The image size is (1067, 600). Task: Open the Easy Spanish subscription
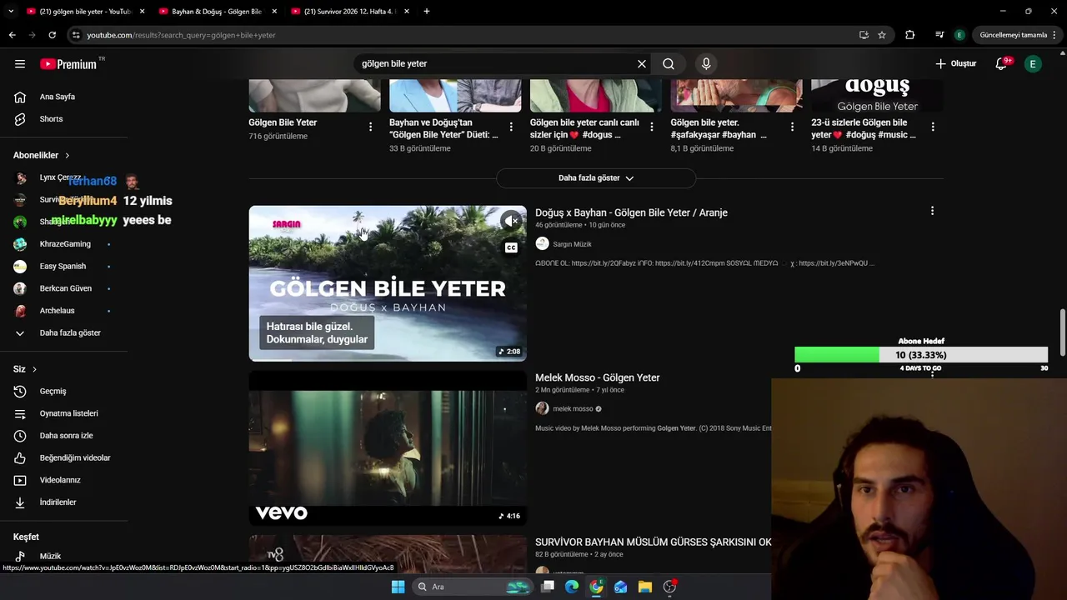click(64, 267)
